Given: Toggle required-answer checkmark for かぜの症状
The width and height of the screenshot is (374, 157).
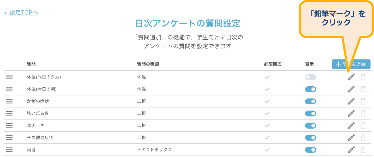Looking at the screenshot, I should tap(267, 101).
